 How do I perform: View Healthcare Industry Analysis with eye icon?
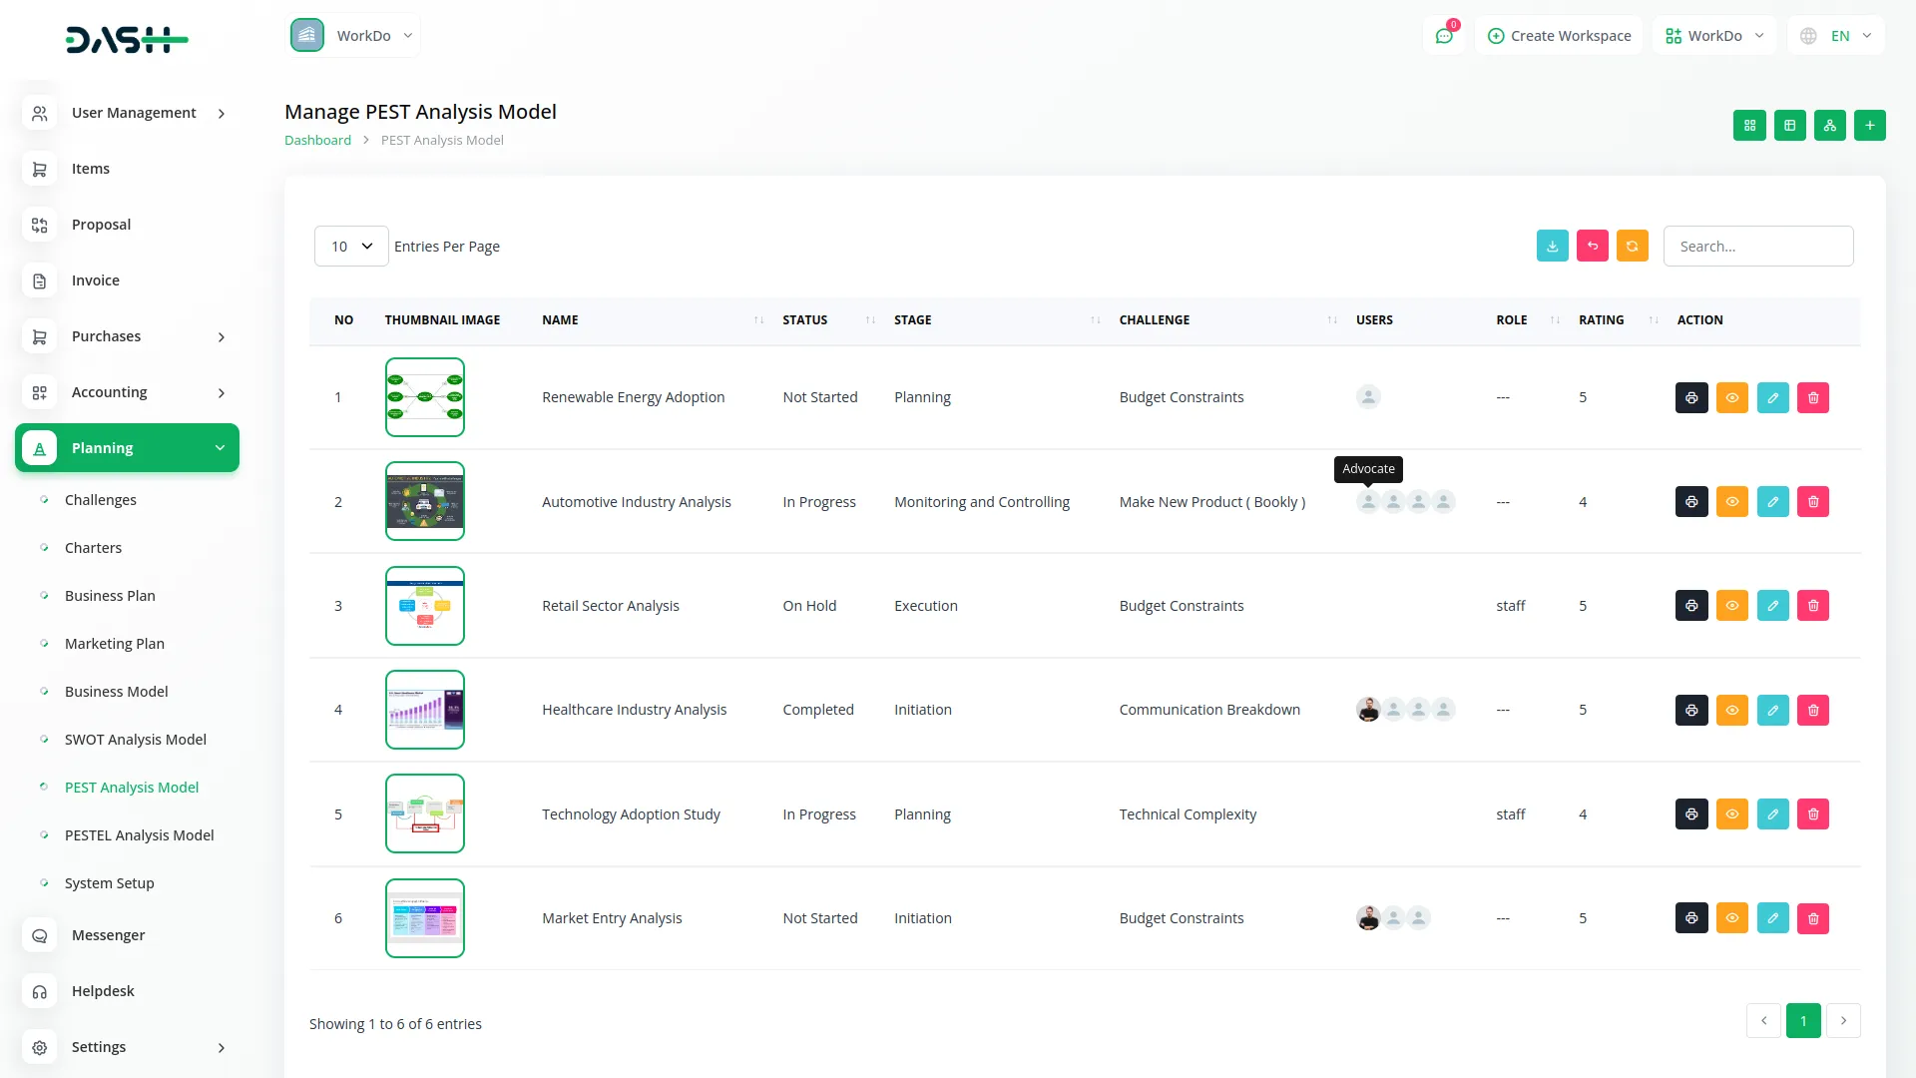click(x=1731, y=711)
